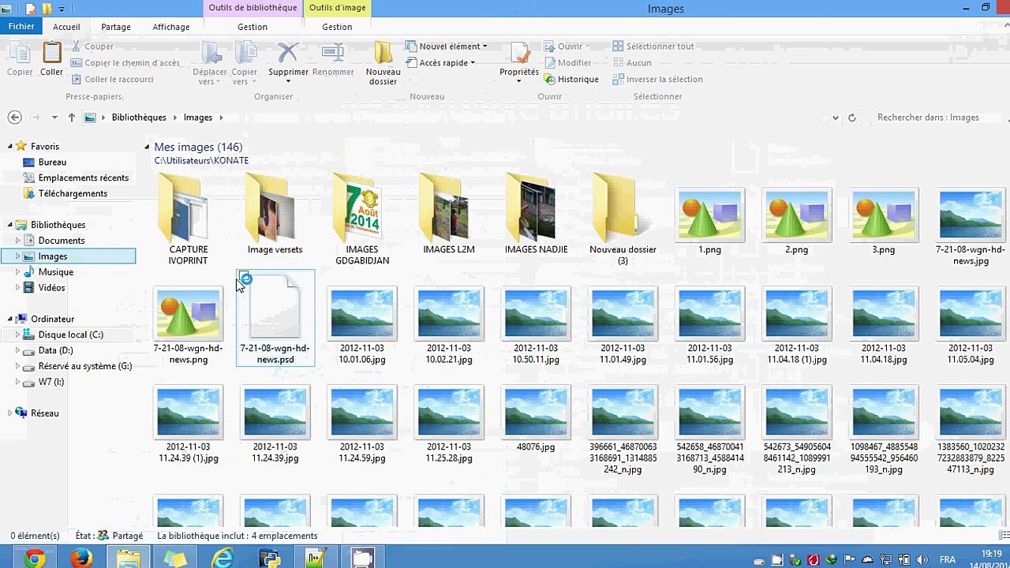Click the search box Rechercher dans Images

(x=937, y=118)
